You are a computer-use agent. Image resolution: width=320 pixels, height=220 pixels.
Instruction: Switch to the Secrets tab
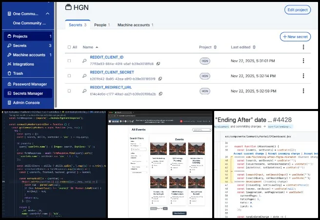point(78,25)
